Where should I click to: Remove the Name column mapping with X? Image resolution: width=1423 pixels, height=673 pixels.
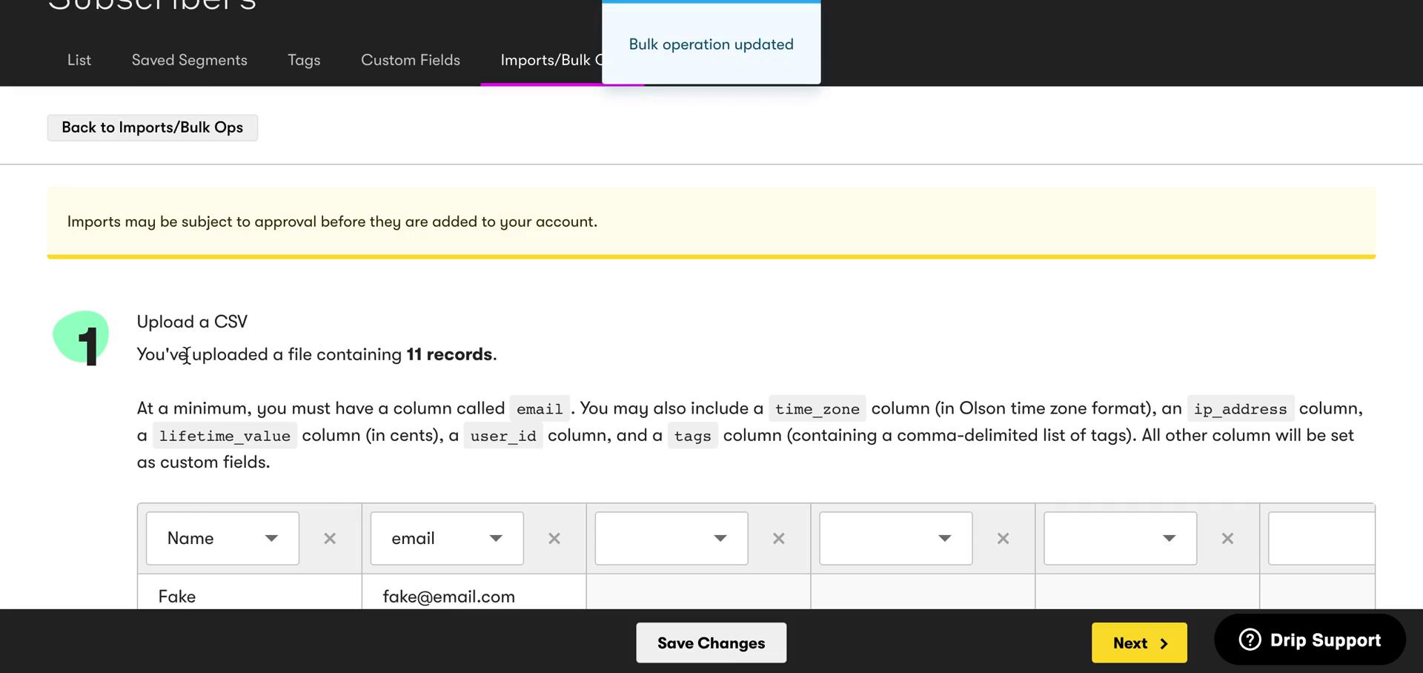pos(330,539)
